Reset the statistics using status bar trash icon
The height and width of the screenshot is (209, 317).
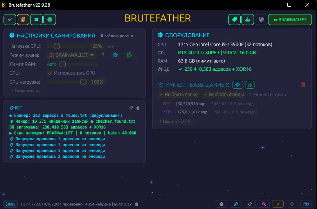tap(137, 204)
